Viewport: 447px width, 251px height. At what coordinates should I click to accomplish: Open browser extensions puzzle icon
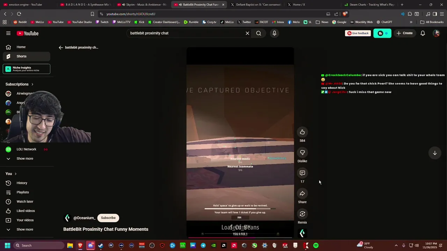click(x=410, y=14)
